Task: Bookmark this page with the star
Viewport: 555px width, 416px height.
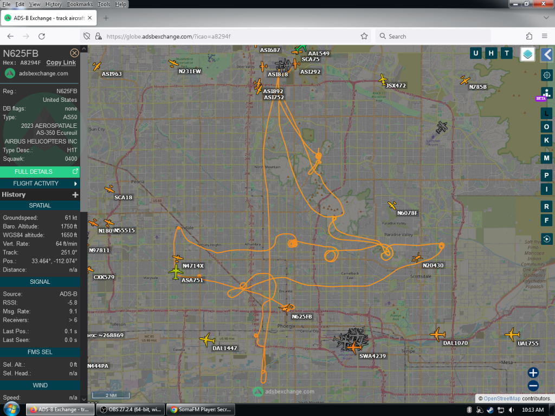Action: pyautogui.click(x=364, y=36)
